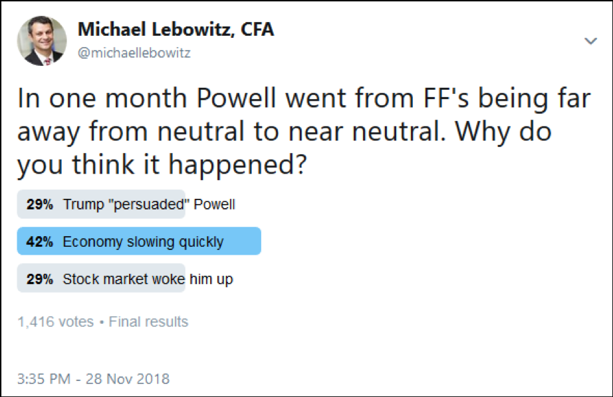Click the blue 42% result bar
Screen dimensions: 613x397
(139, 241)
